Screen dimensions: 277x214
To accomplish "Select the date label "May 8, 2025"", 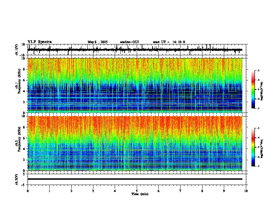I will pos(98,42).
